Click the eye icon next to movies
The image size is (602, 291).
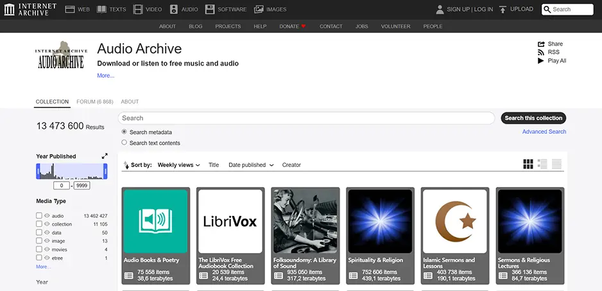pyautogui.click(x=47, y=249)
